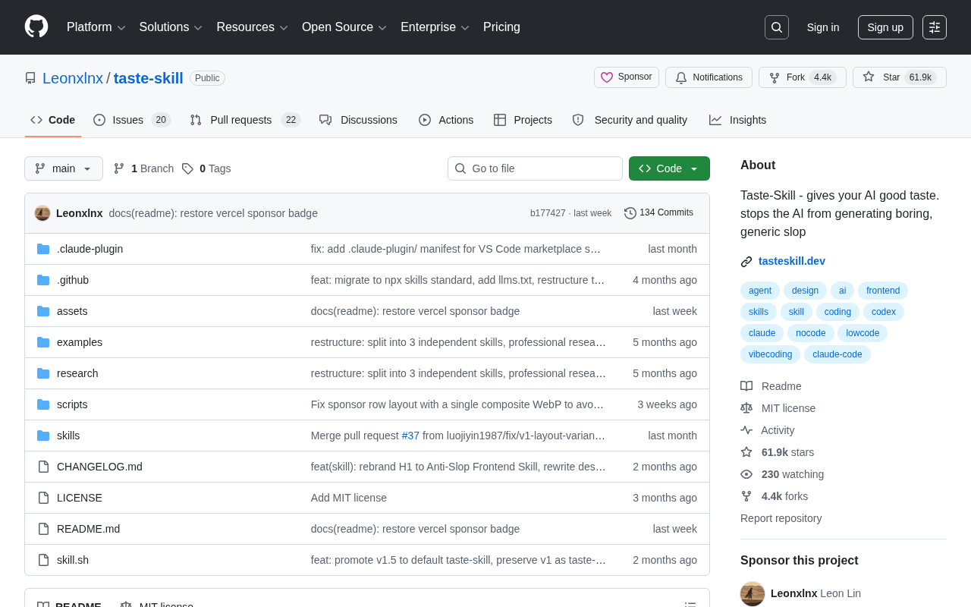Click the appearance settings sliders icon

(x=935, y=27)
